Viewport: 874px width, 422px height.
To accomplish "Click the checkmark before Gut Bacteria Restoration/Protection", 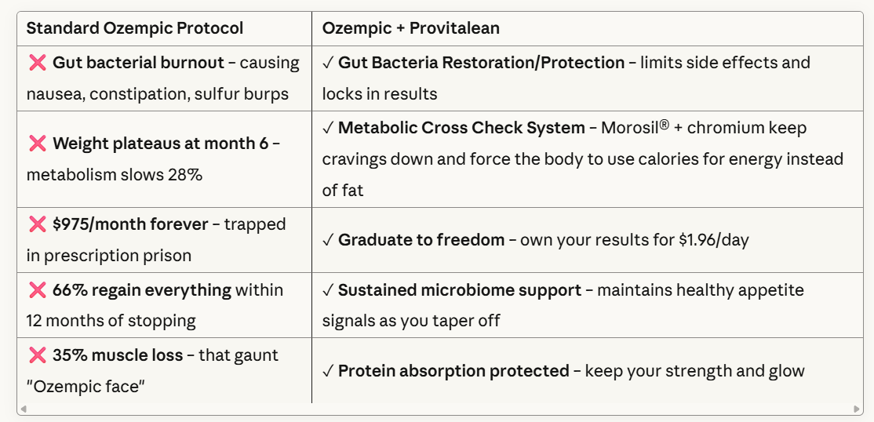I will click(327, 63).
